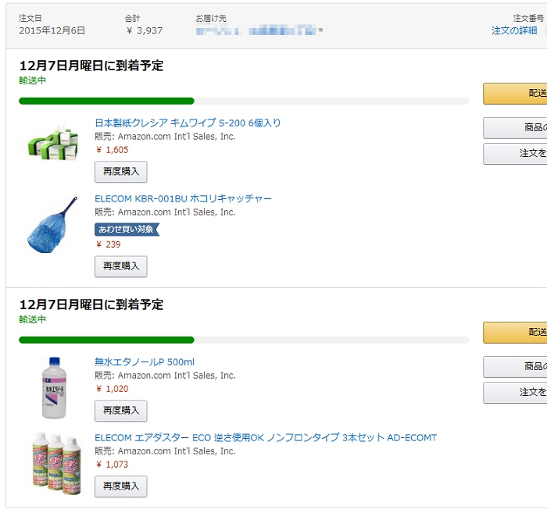Click 再度購入 under the air duster item

click(120, 486)
